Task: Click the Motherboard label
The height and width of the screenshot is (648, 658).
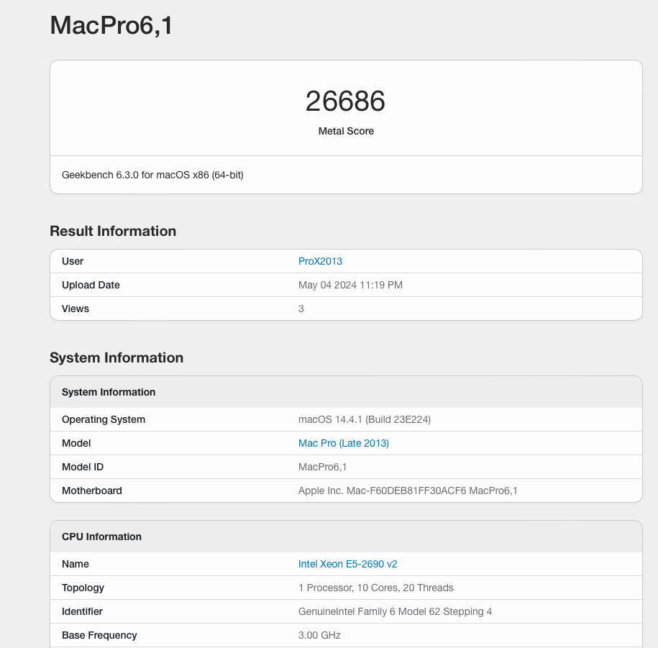Action: tap(92, 490)
